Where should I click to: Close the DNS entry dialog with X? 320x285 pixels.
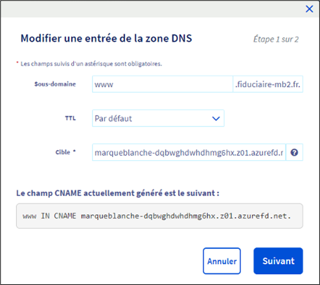[x=309, y=9]
